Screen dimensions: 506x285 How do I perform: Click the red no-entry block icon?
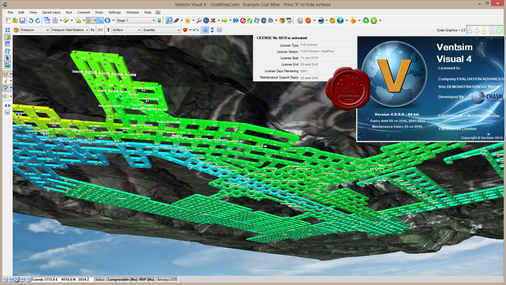[x=243, y=20]
